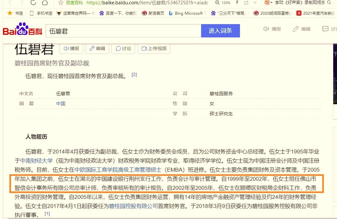Click the lightning icon in the address bar
The width and height of the screenshot is (337, 219).
236,3
